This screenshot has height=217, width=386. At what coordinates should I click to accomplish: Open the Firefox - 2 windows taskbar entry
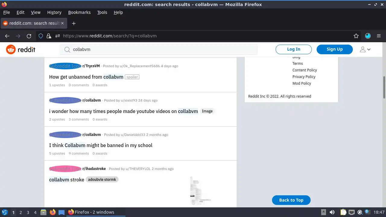coord(96,212)
